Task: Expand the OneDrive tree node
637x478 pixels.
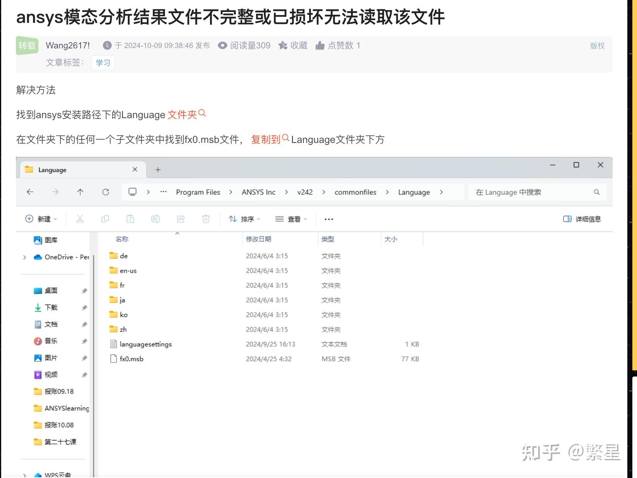Action: point(24,257)
